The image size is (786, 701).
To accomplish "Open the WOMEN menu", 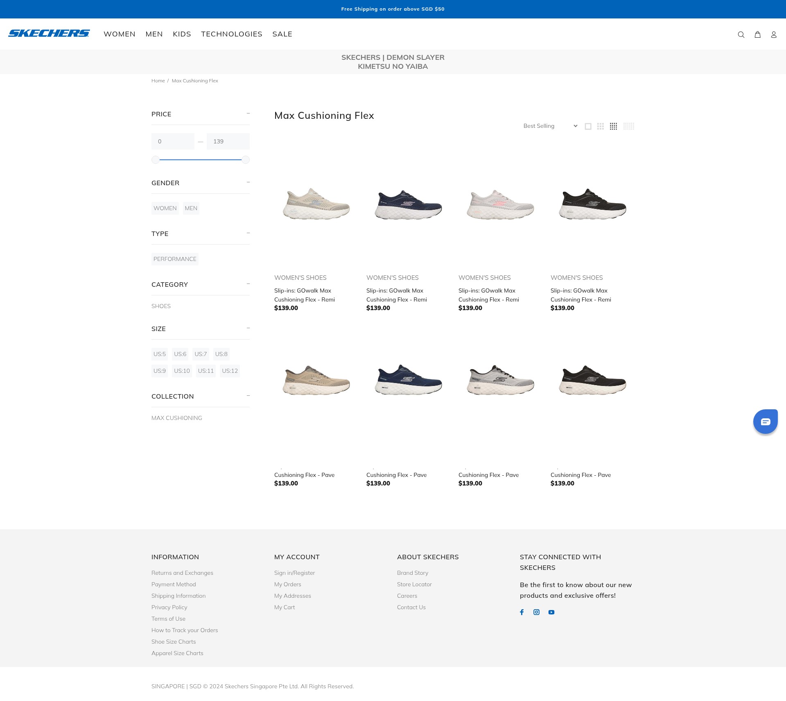I will tap(120, 34).
